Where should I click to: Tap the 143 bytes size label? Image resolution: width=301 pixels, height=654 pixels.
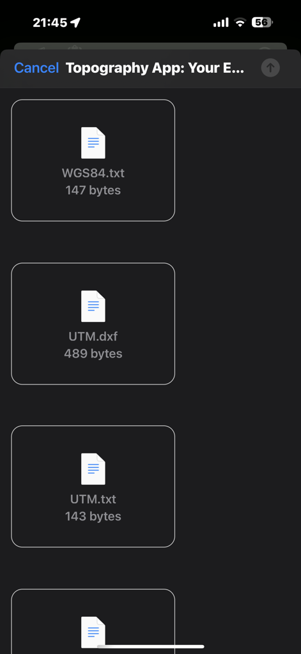(93, 516)
